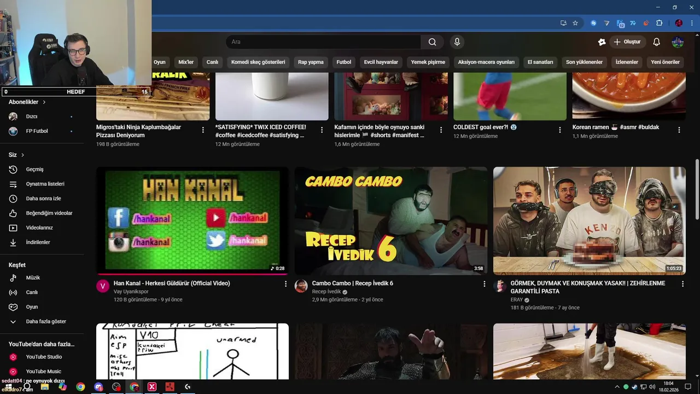Select the Rap yapma chip
This screenshot has height=394, width=700.
311,62
